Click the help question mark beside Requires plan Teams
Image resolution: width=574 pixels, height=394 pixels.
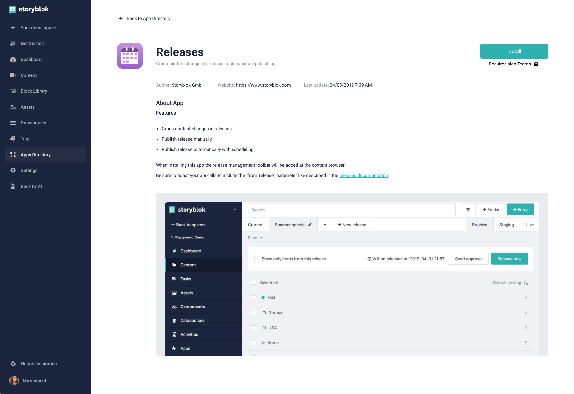(536, 64)
